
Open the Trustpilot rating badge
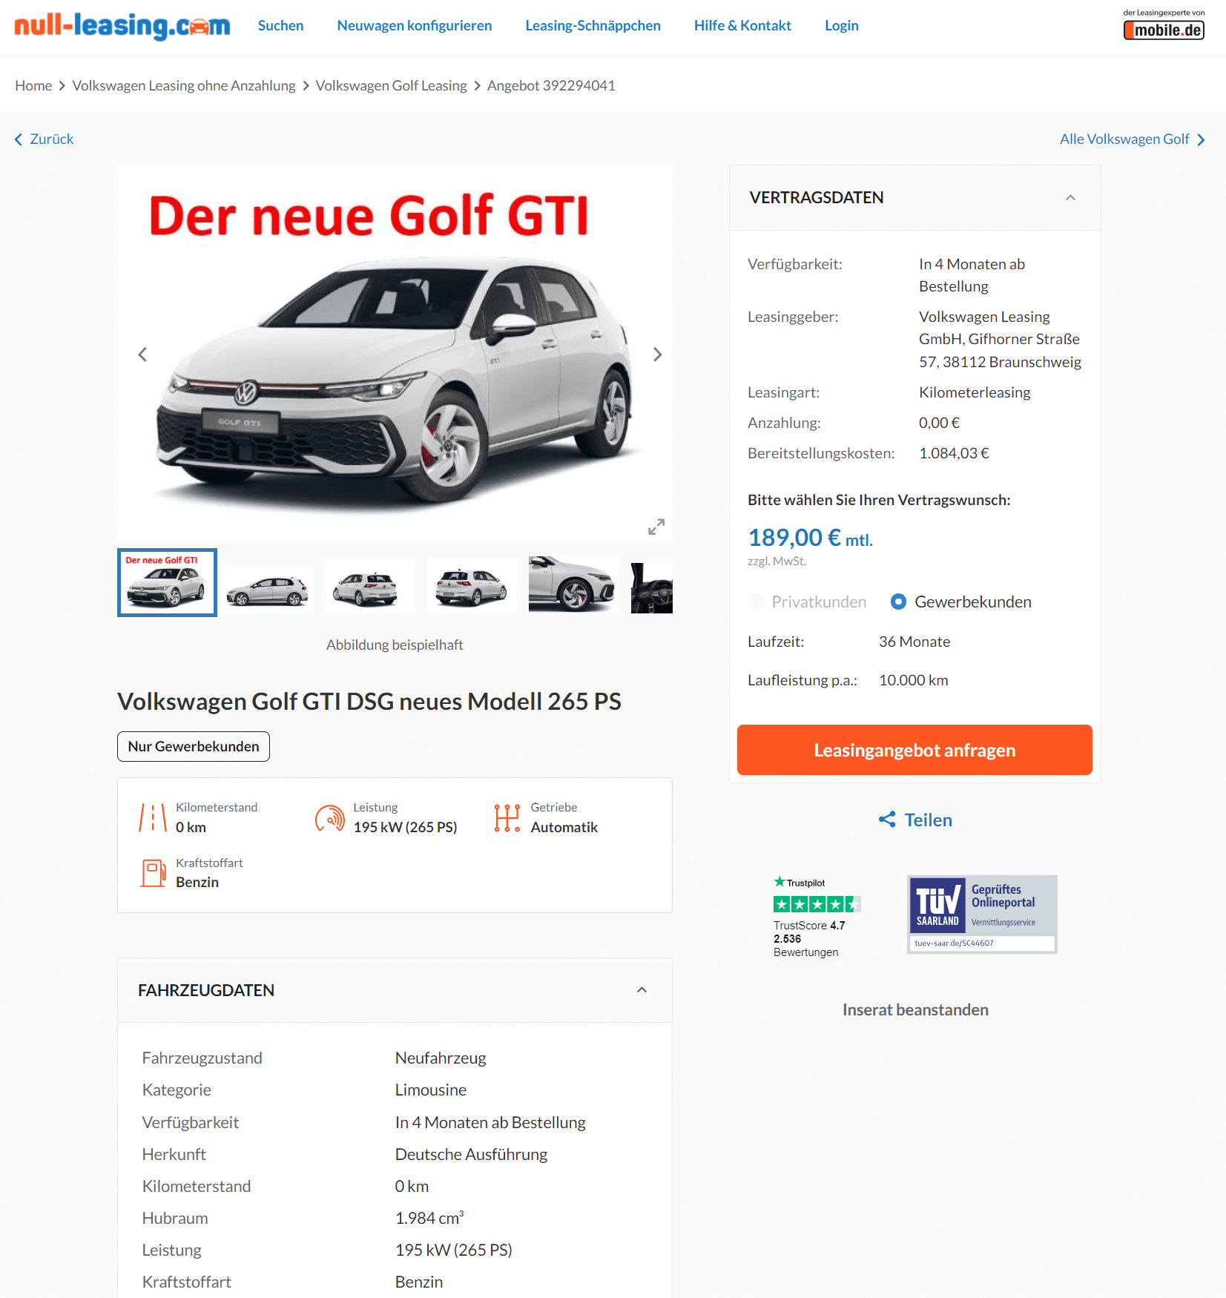pyautogui.click(x=817, y=917)
